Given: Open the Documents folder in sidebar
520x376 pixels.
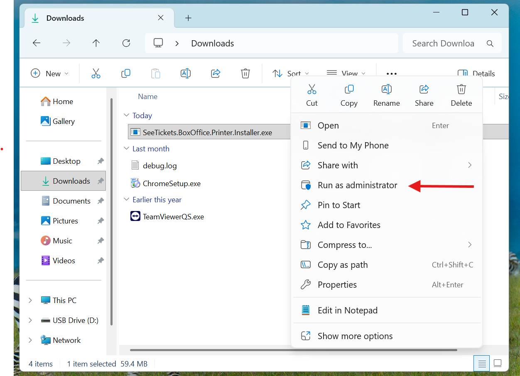Looking at the screenshot, I should [71, 201].
